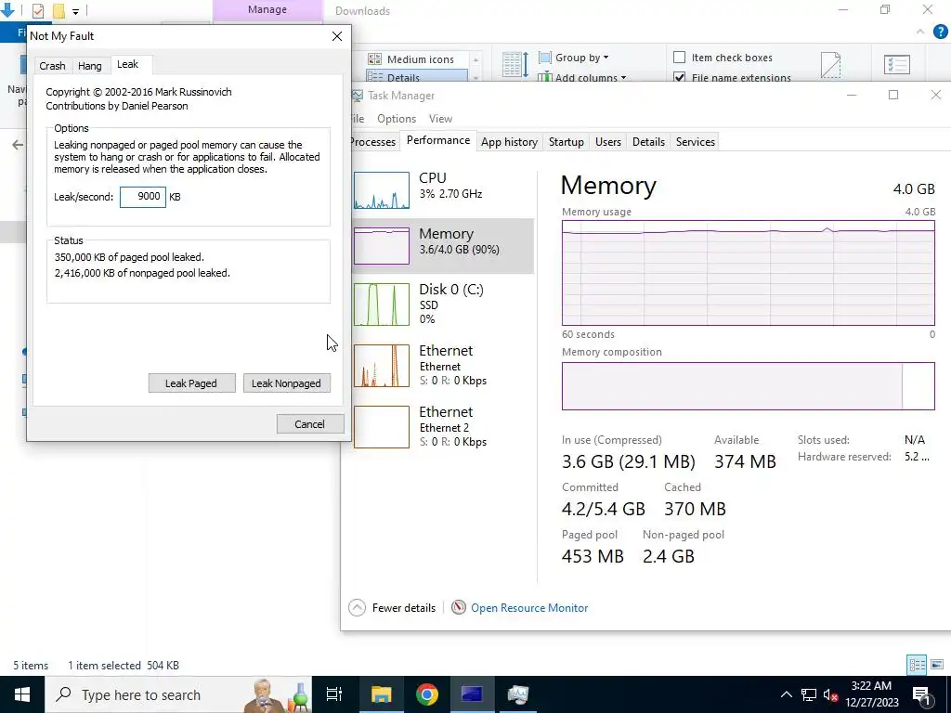
Task: Open Disk 0 (C:) performance view
Action: [443, 304]
